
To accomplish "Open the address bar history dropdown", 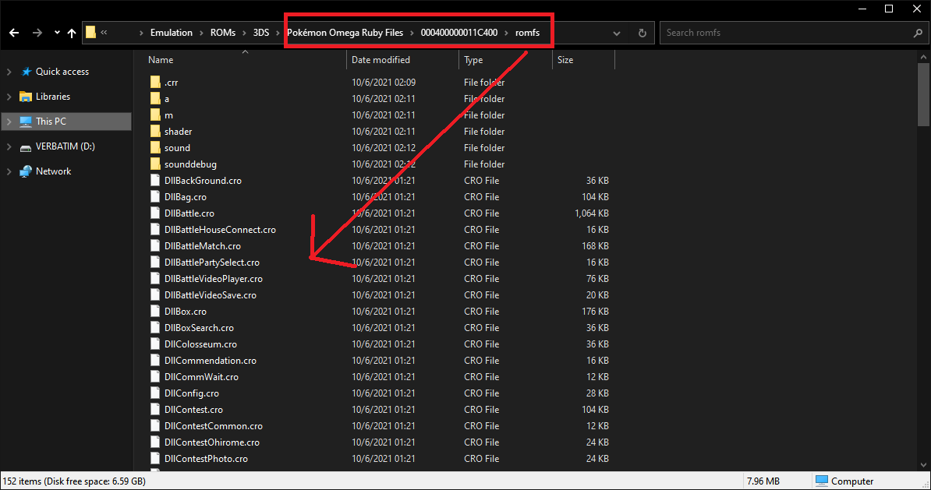I will pos(617,33).
